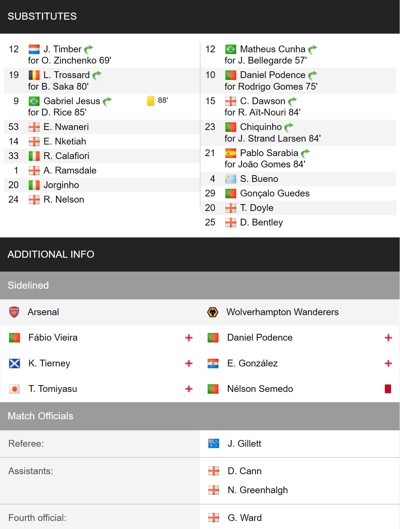Open Matheus Cunha's player page
This screenshot has width=400, height=529.
(273, 49)
